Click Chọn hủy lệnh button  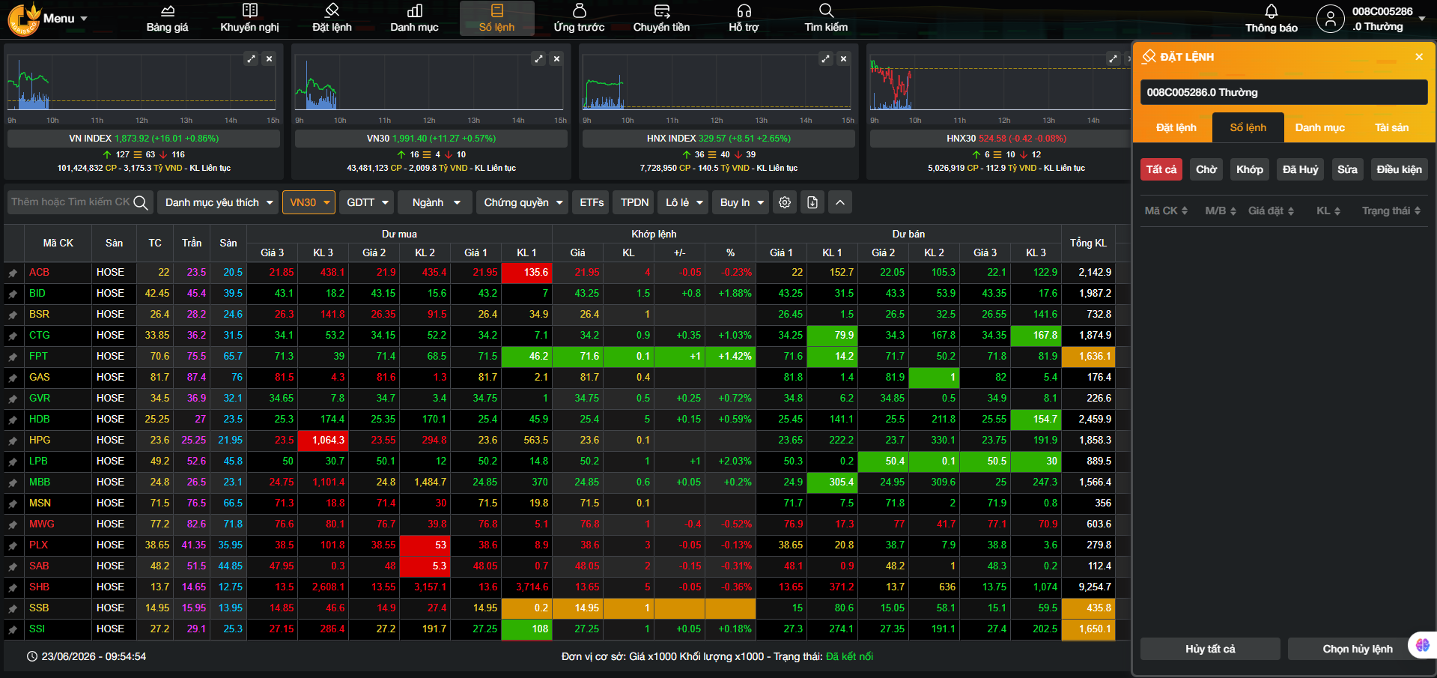1357,649
